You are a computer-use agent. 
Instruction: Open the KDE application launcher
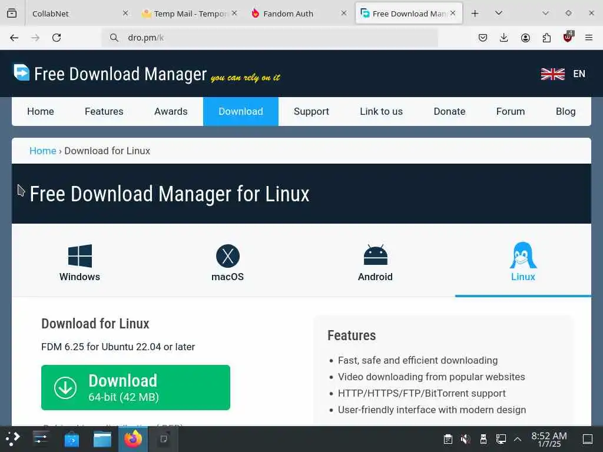pyautogui.click(x=13, y=439)
